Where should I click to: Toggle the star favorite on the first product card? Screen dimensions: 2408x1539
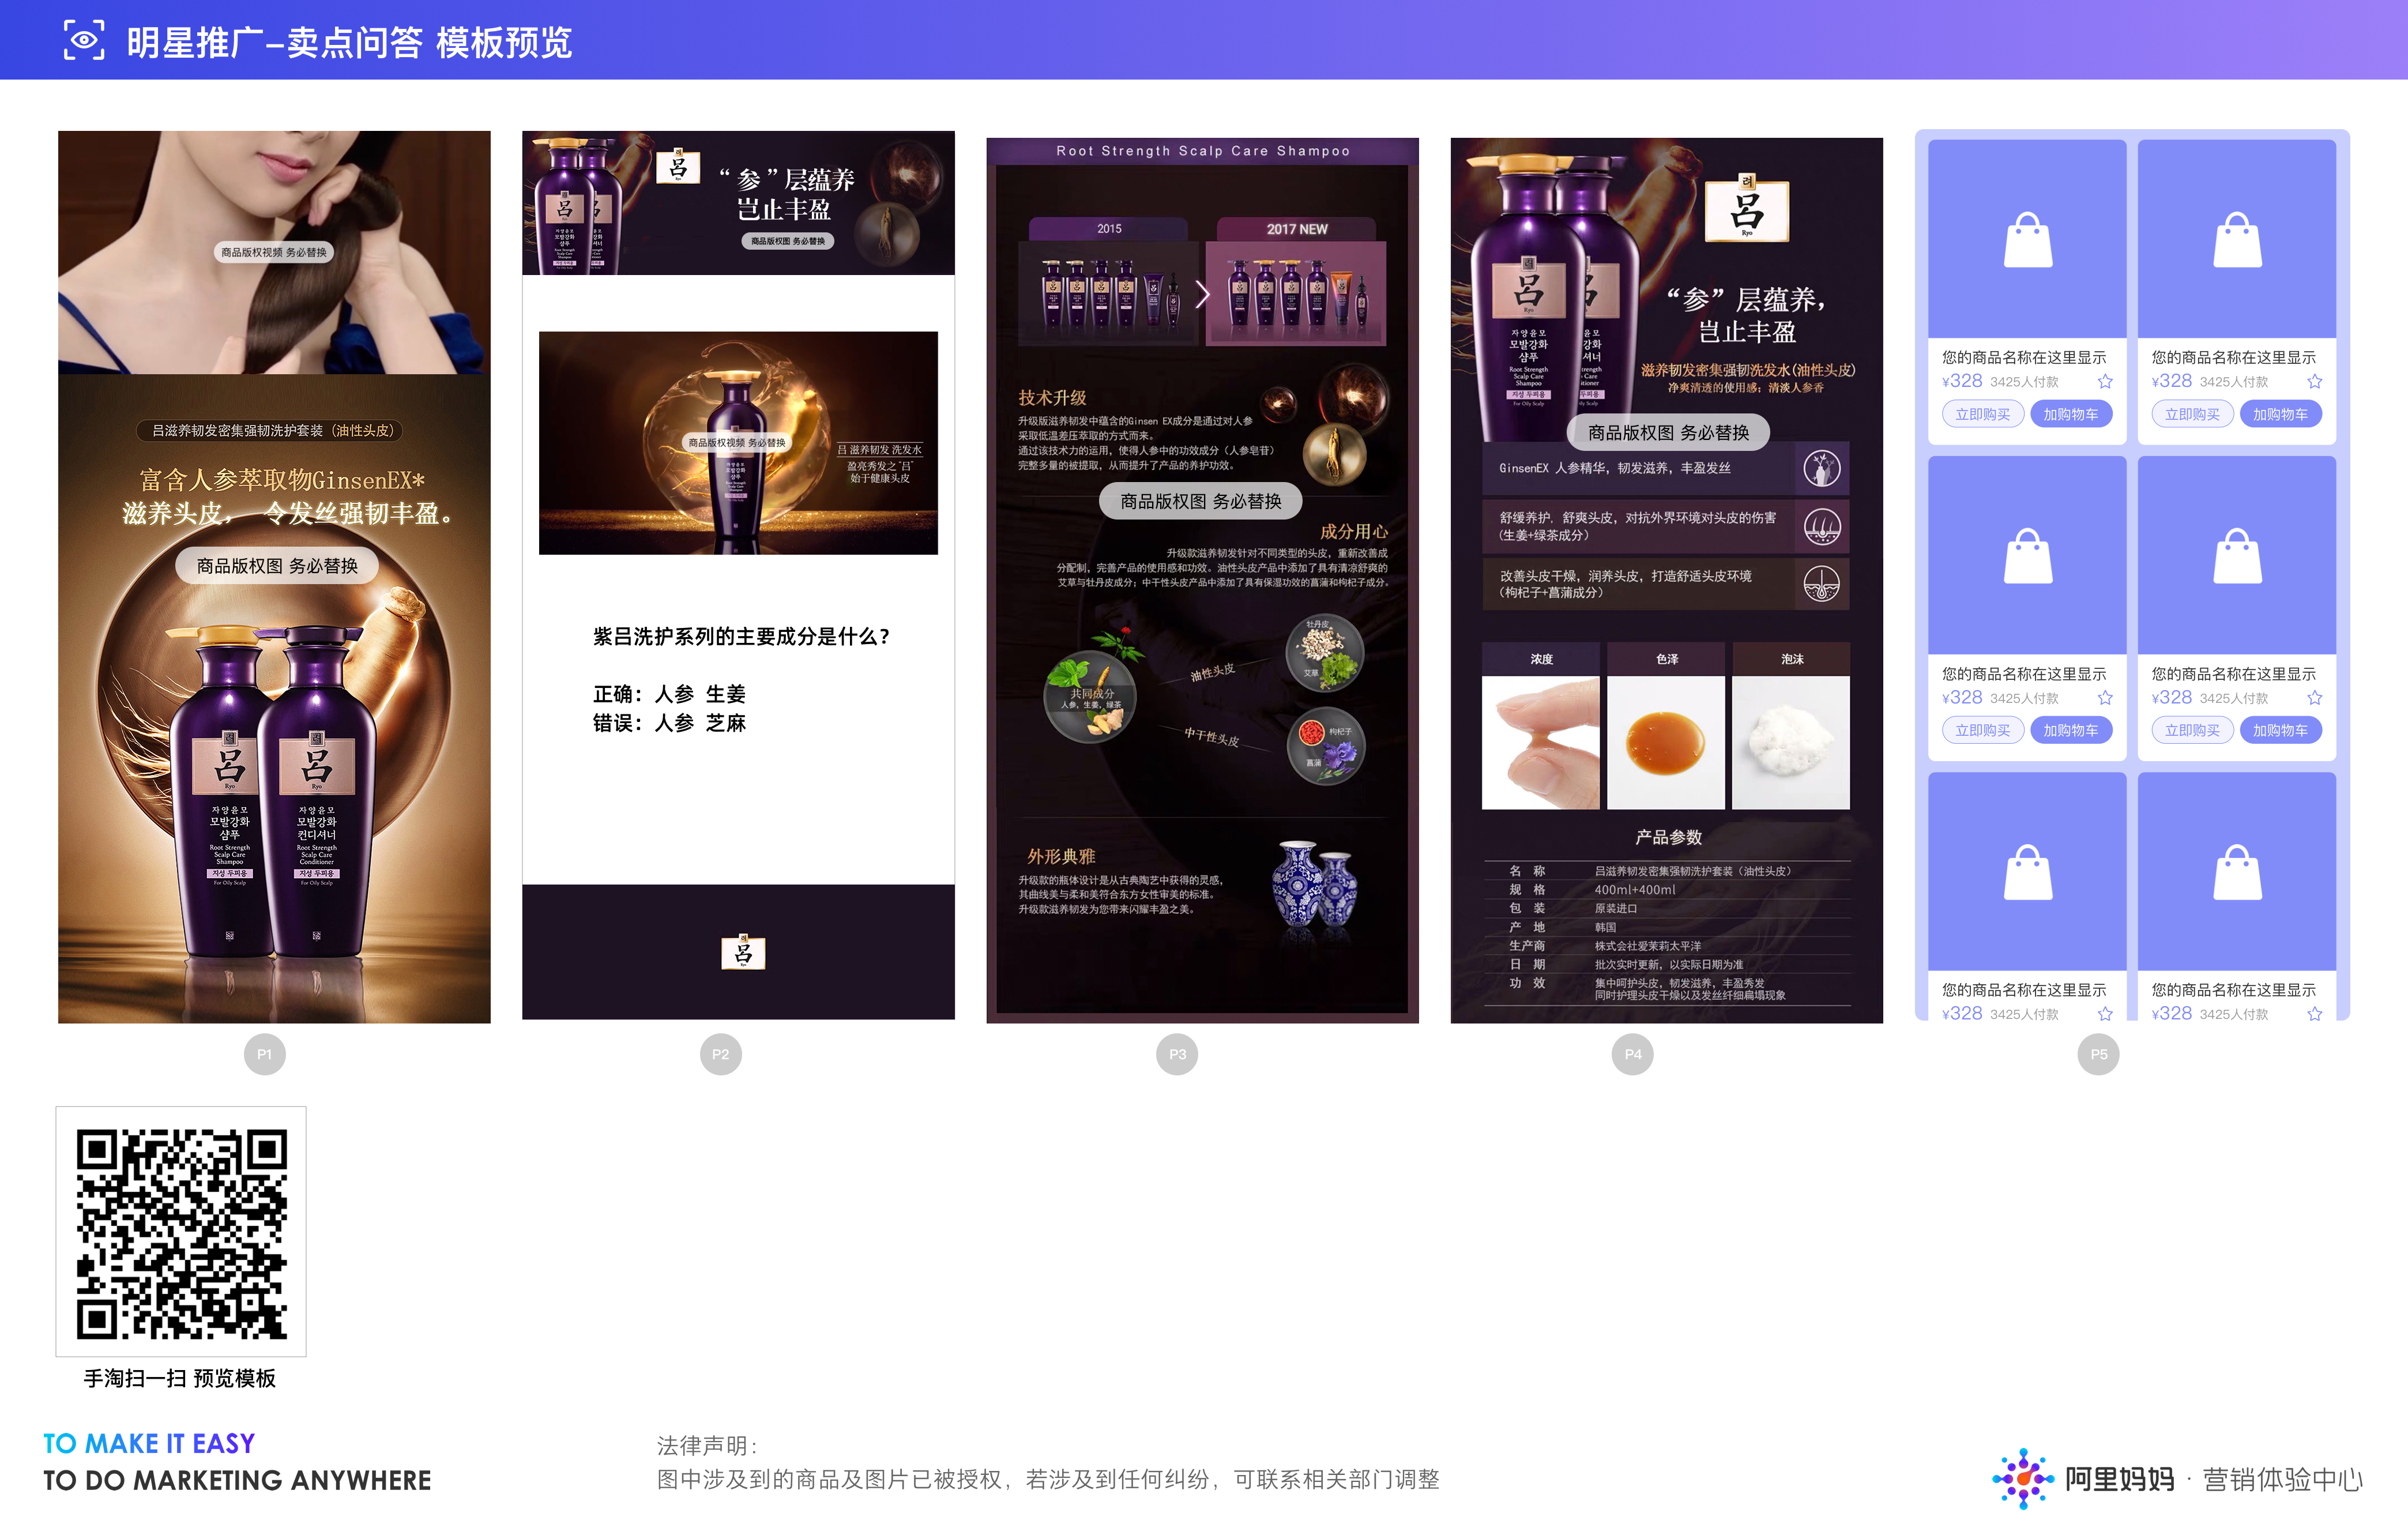(2106, 381)
